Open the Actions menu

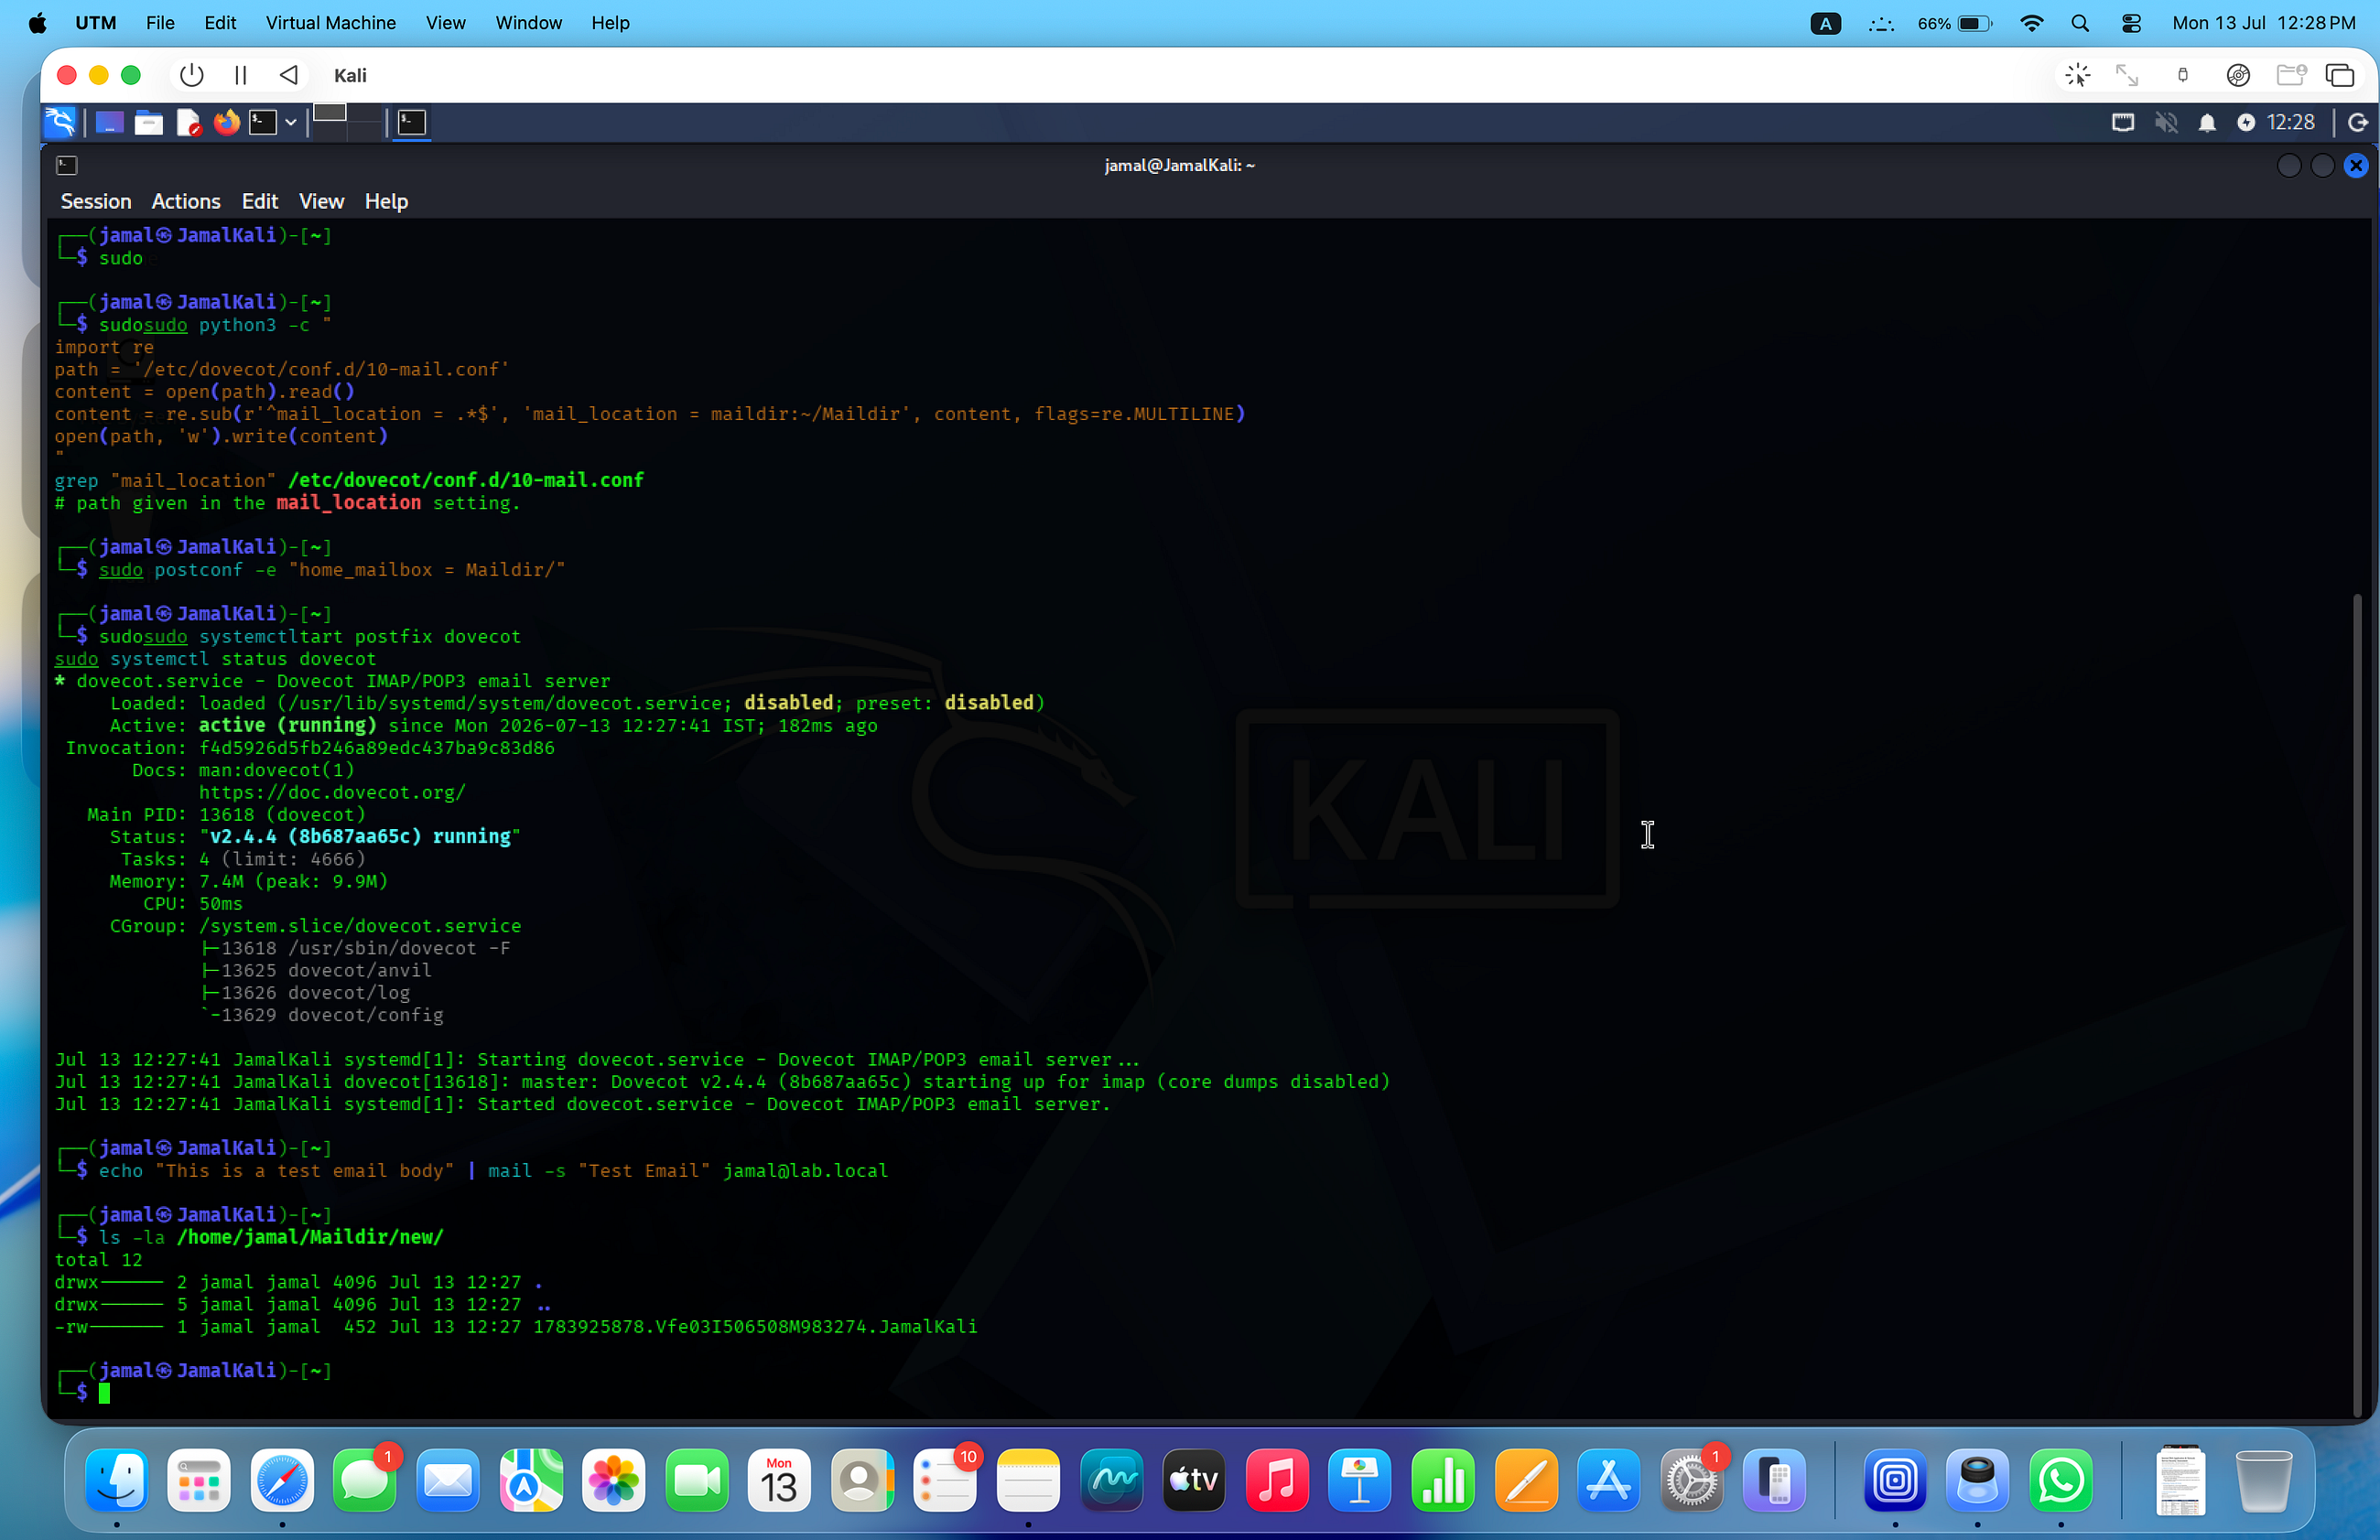pyautogui.click(x=186, y=201)
